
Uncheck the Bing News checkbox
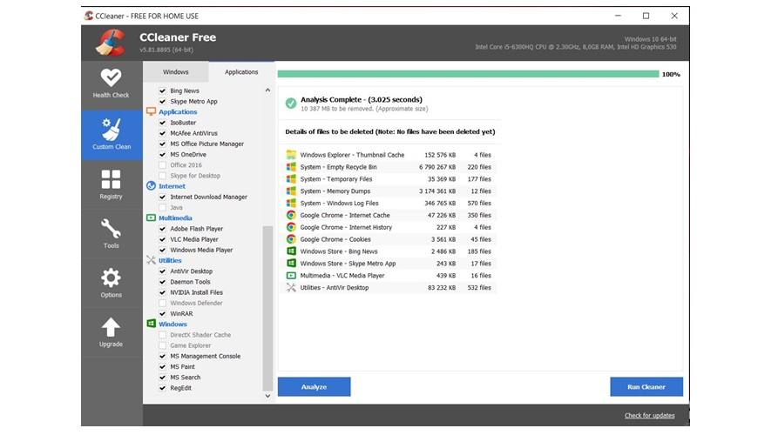(x=162, y=90)
